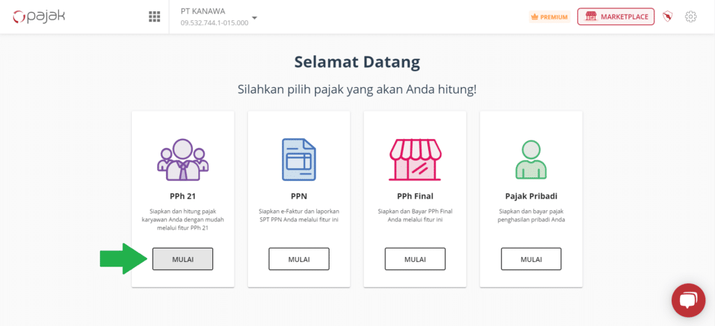Click MULAI under Pajak Pribadi

(531, 259)
